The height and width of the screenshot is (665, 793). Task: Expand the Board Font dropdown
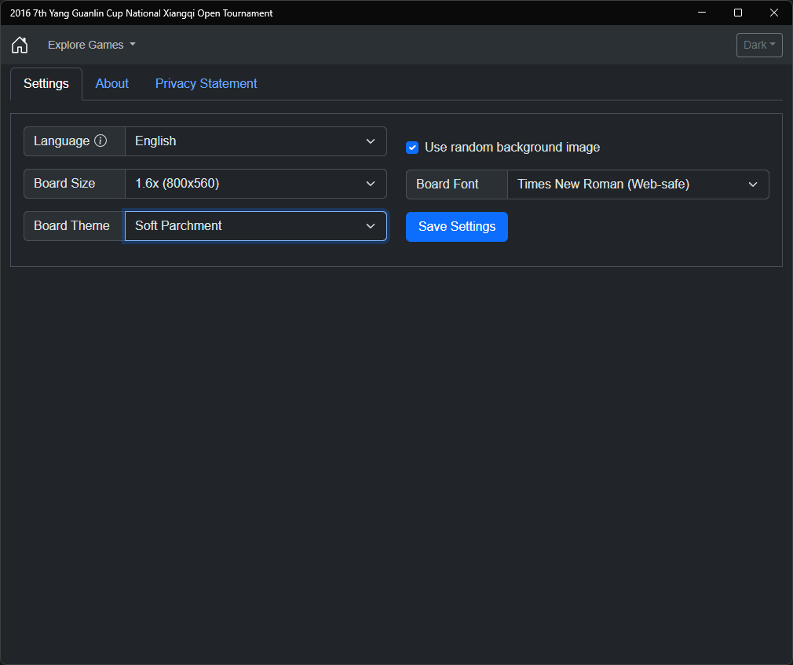638,185
